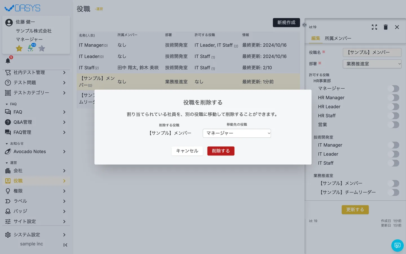Click the 更新する button
The width and height of the screenshot is (406, 254).
[355, 210]
